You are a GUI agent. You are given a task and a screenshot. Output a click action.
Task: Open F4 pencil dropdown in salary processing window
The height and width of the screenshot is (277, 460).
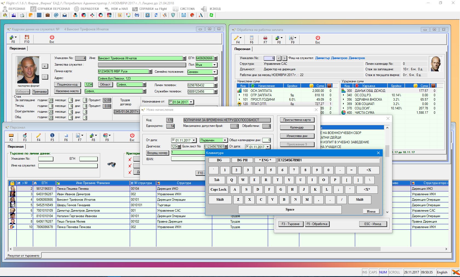(x=240, y=38)
